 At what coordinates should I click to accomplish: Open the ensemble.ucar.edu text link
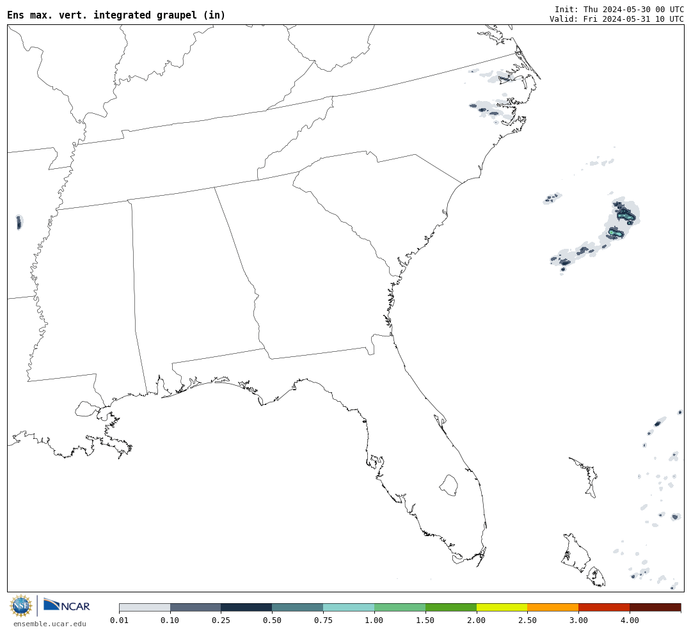coord(50,624)
